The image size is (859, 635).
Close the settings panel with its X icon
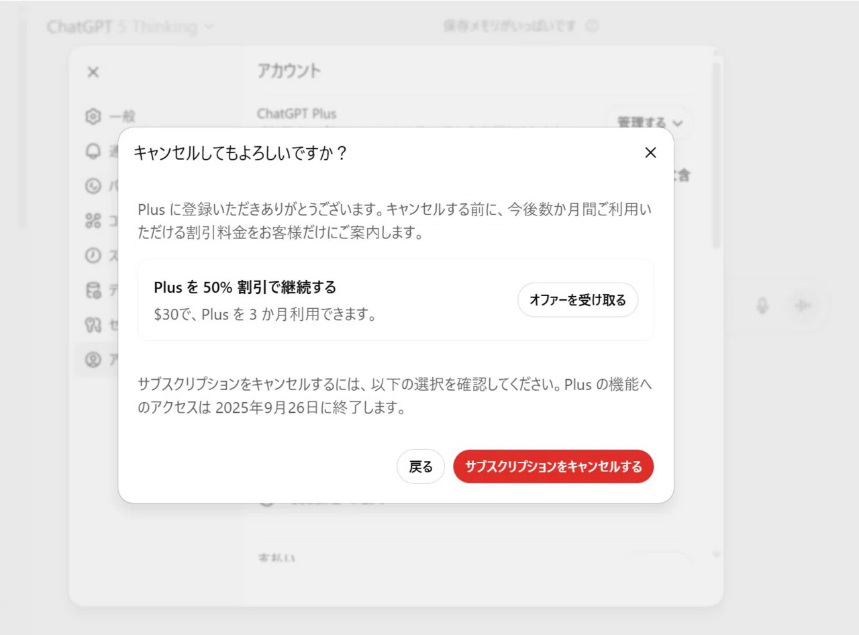coord(93,72)
